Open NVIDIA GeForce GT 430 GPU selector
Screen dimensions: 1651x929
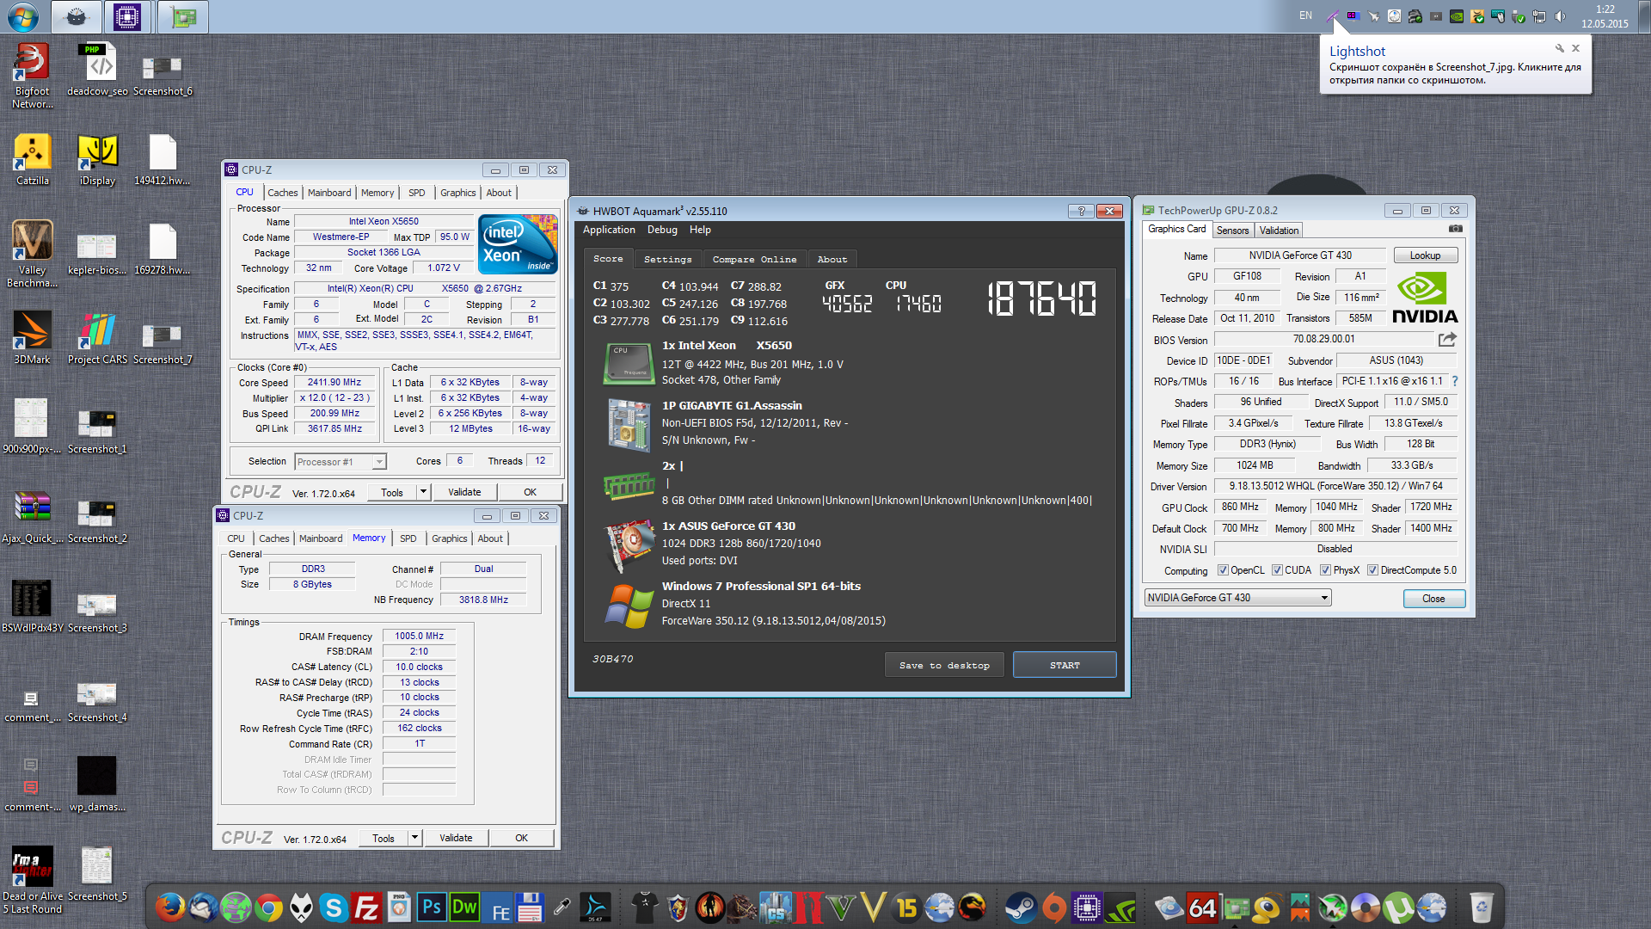tap(1237, 598)
